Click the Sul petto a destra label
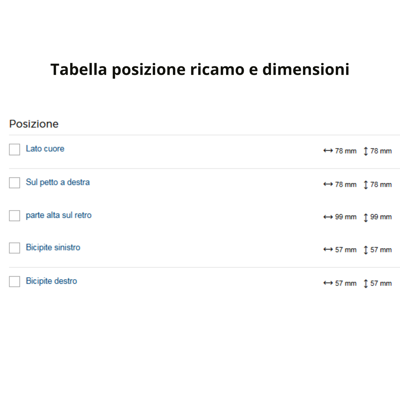This screenshot has width=400, height=400. point(58,182)
